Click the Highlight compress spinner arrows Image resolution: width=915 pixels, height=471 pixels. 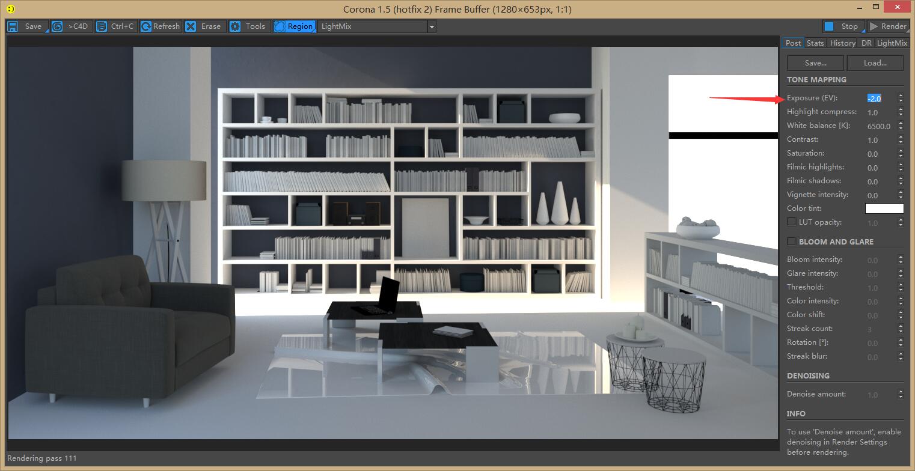click(x=901, y=112)
